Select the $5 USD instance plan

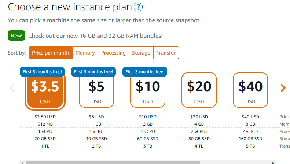click(x=96, y=91)
